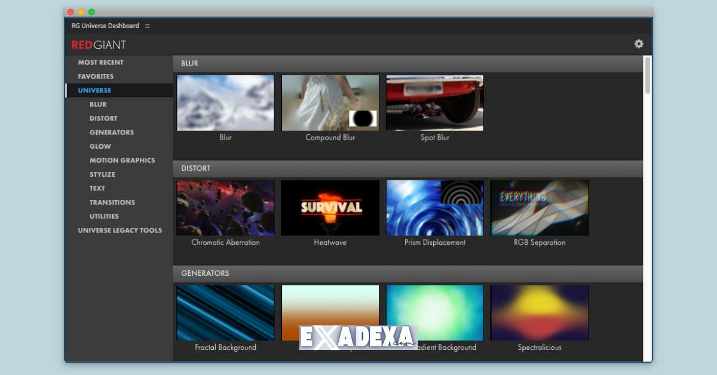
Task: Select the Spectralicious generator thumbnail
Action: coord(539,312)
